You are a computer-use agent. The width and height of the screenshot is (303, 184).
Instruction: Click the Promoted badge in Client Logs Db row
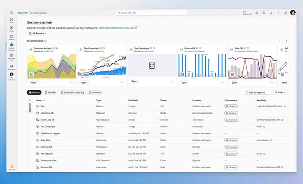tap(231, 120)
